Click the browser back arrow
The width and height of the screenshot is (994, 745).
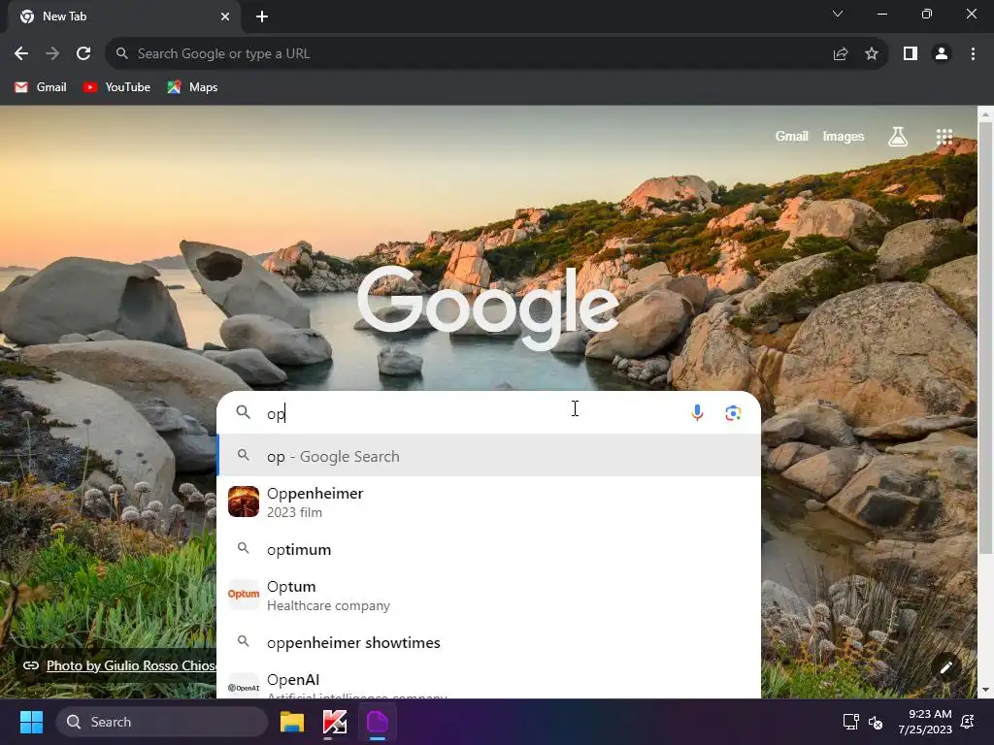pyautogui.click(x=21, y=54)
